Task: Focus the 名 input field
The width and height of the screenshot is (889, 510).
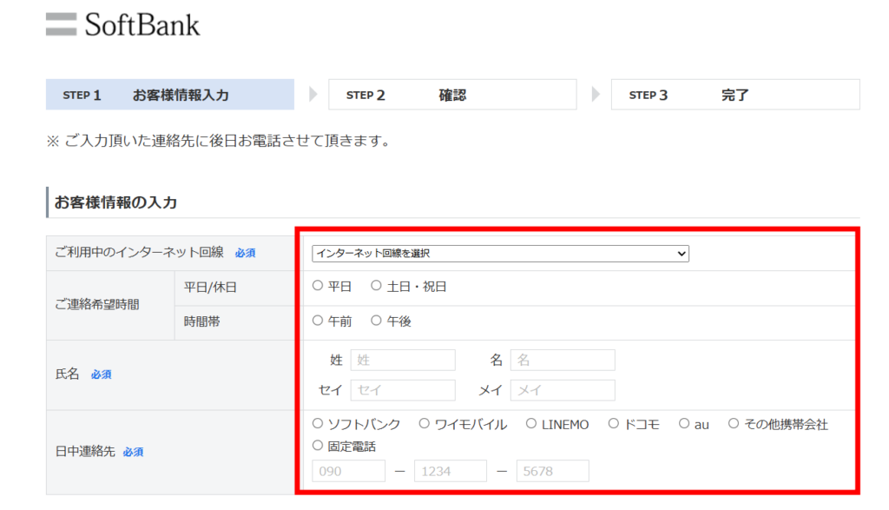Action: point(563,361)
